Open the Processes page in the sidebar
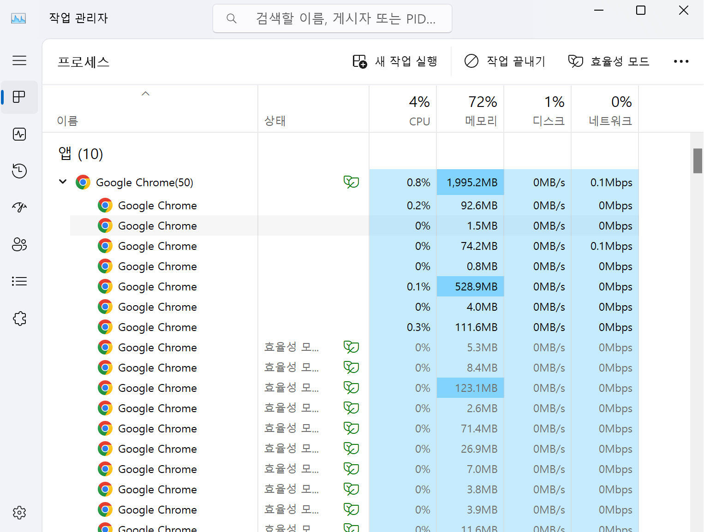 coord(19,97)
